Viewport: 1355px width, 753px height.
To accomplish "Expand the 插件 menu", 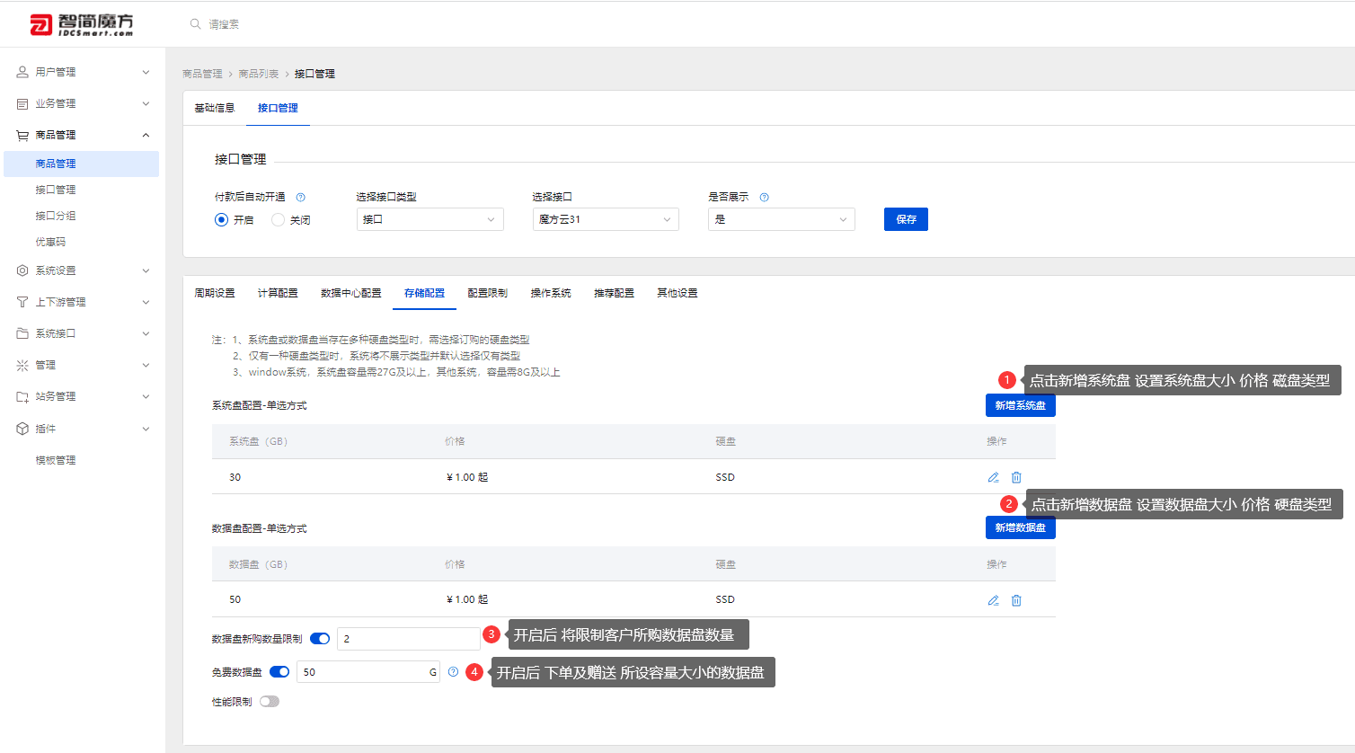I will [x=146, y=429].
